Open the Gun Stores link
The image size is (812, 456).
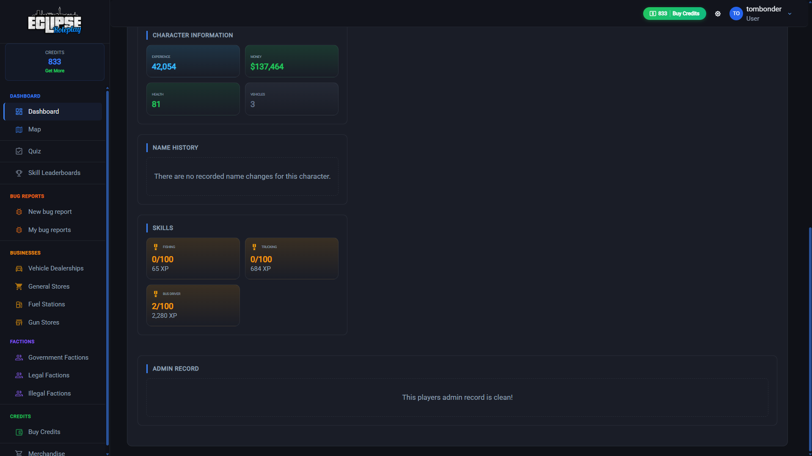pyautogui.click(x=53, y=322)
